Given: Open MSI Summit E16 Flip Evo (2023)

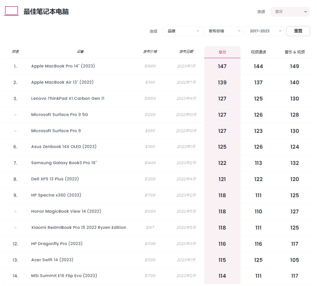Looking at the screenshot, I should pos(64,276).
